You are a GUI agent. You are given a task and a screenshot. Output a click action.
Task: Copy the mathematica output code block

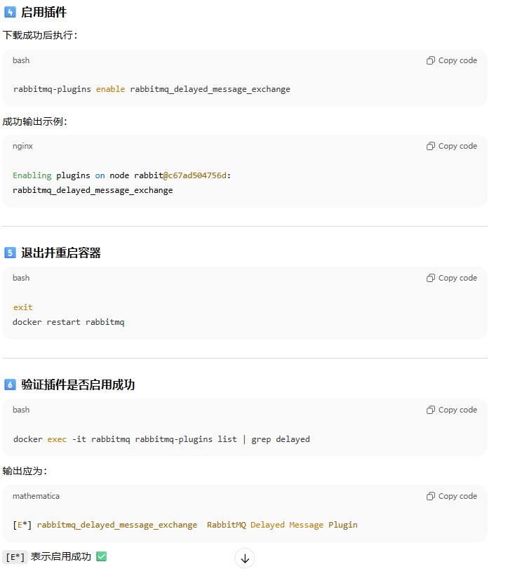click(x=452, y=496)
